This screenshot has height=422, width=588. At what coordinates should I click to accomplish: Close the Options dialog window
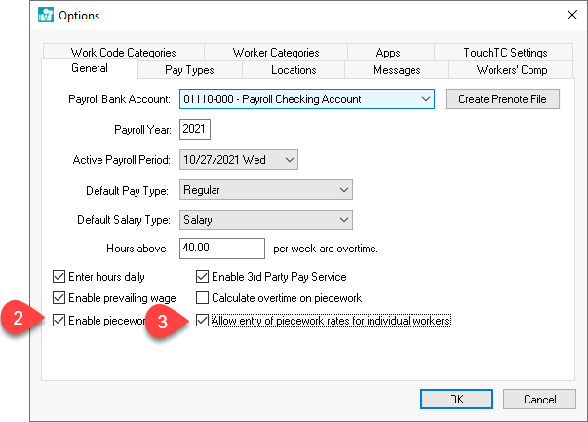tap(571, 15)
